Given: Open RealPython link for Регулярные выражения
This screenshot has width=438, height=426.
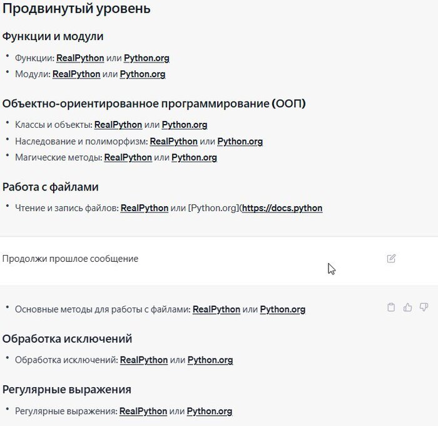Looking at the screenshot, I should point(143,412).
